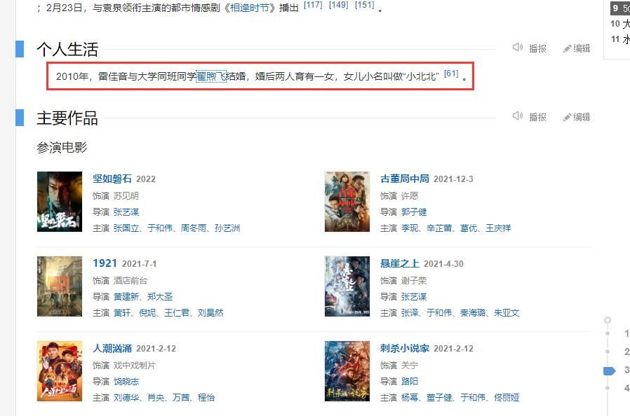Open the 相逢时节 drama link

pos(249,8)
